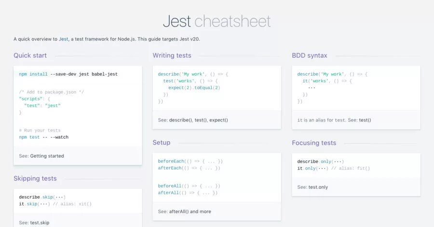
Task: Click the "test": "jest" code line
Action: pos(42,106)
